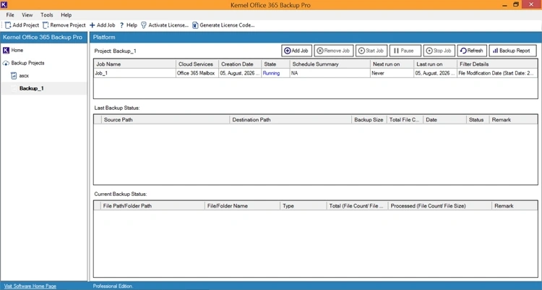Viewport: 542px width, 290px height.
Task: Click Date header in Last Backup Status
Action: [444, 120]
